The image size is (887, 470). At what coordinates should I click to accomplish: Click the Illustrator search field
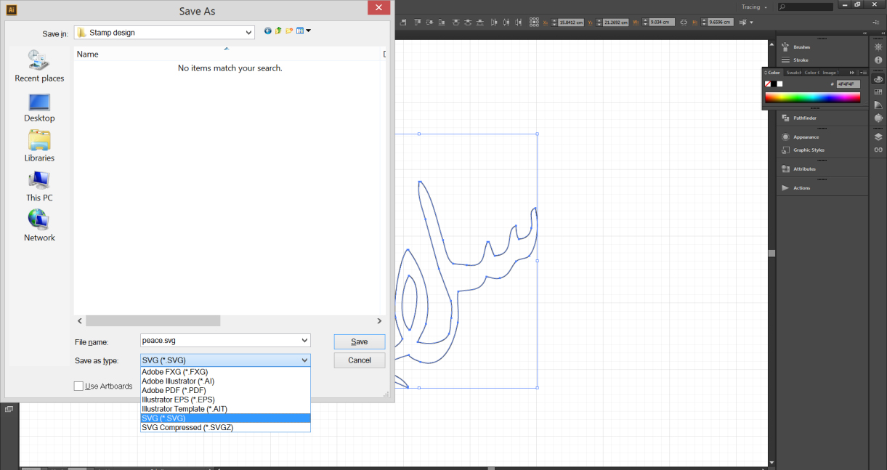tap(805, 7)
